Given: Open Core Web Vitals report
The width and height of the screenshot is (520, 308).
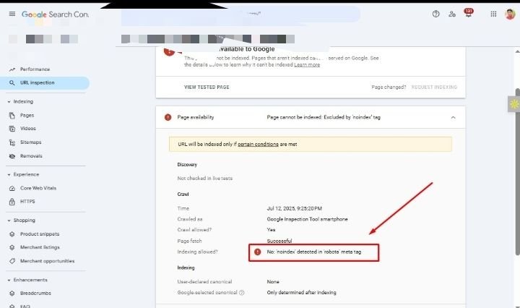Looking at the screenshot, I should tap(38, 188).
